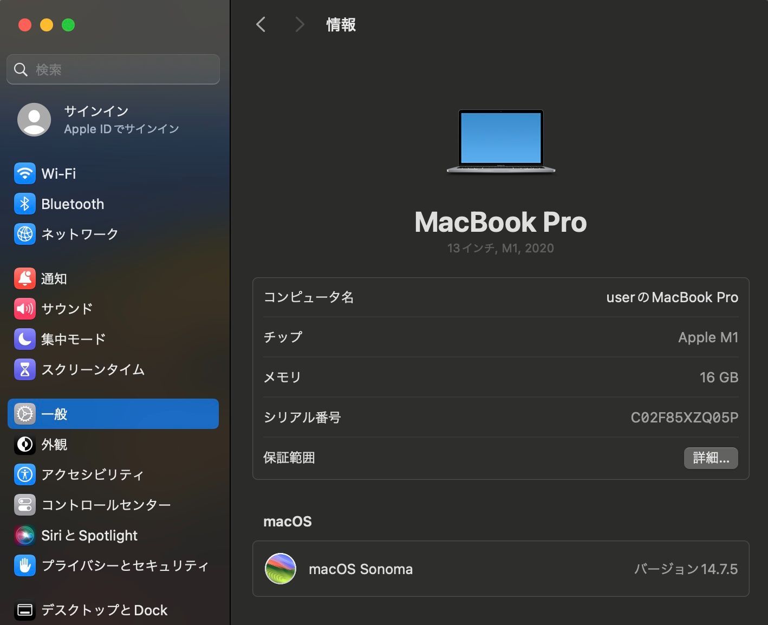Minimize window with yellow button
Viewport: 768px width, 625px height.
click(x=47, y=25)
